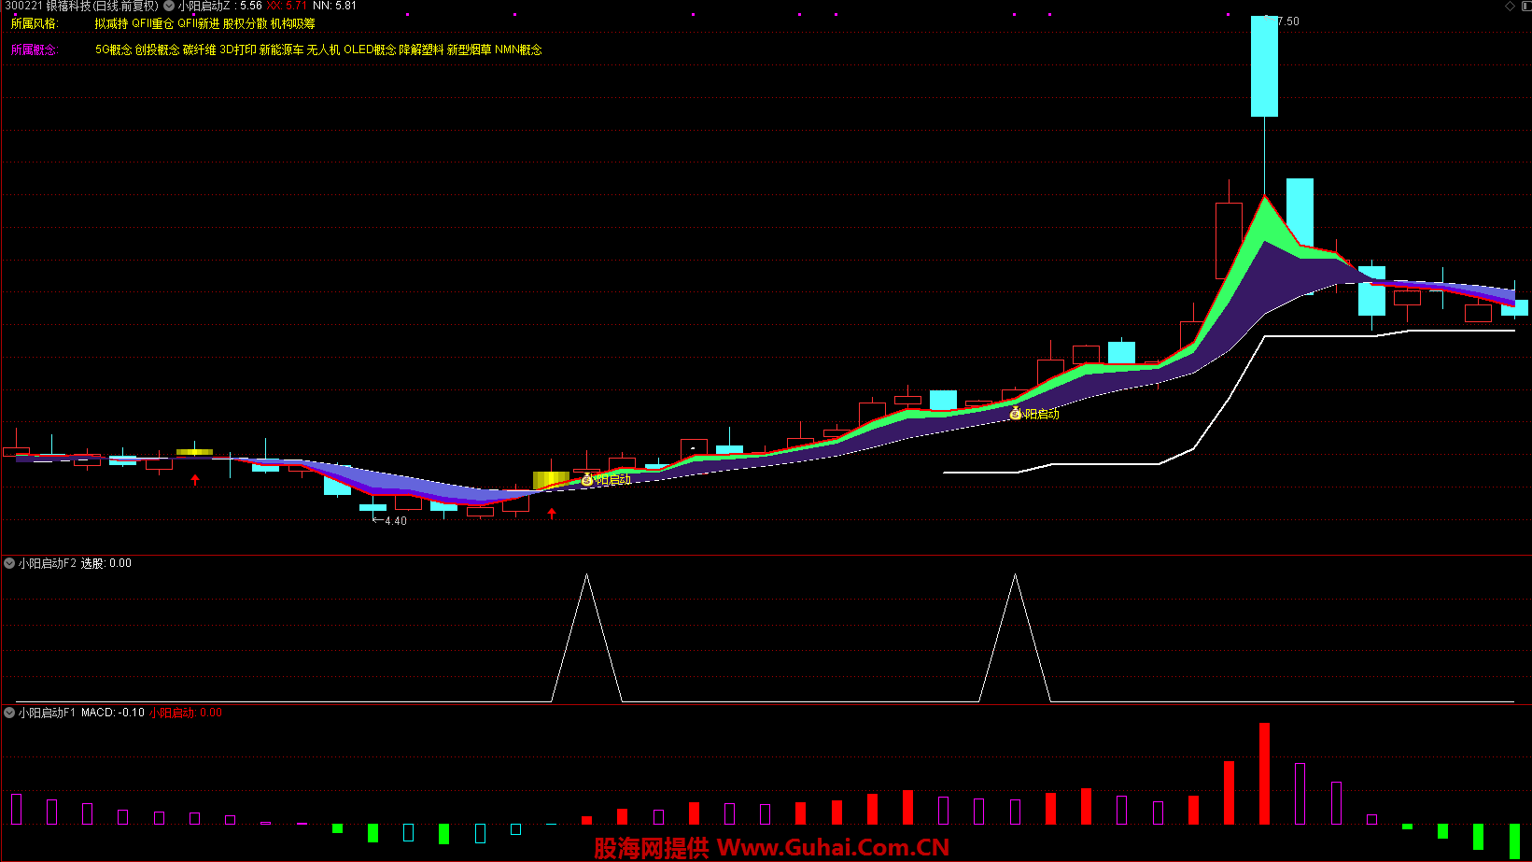Click the 4.40 low price label
The image size is (1532, 862).
pyautogui.click(x=396, y=521)
